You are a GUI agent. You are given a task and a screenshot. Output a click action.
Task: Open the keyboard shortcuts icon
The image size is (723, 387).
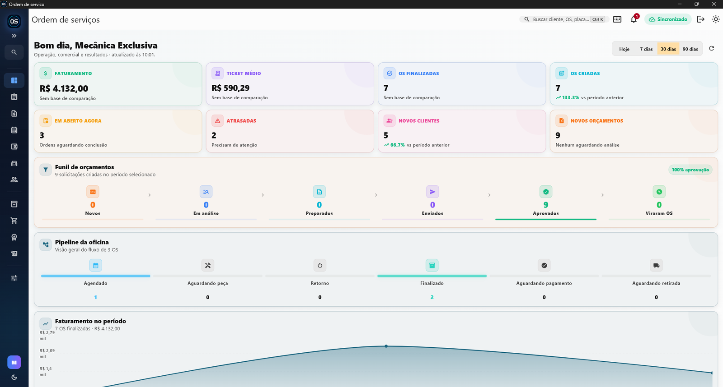pos(617,19)
